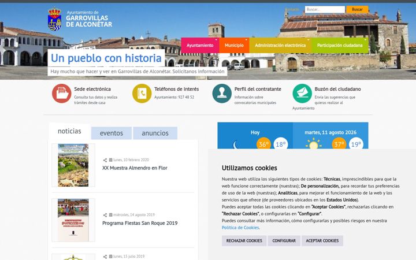Click the Utilizamos cookies heading
The image size is (416, 260).
250,168
